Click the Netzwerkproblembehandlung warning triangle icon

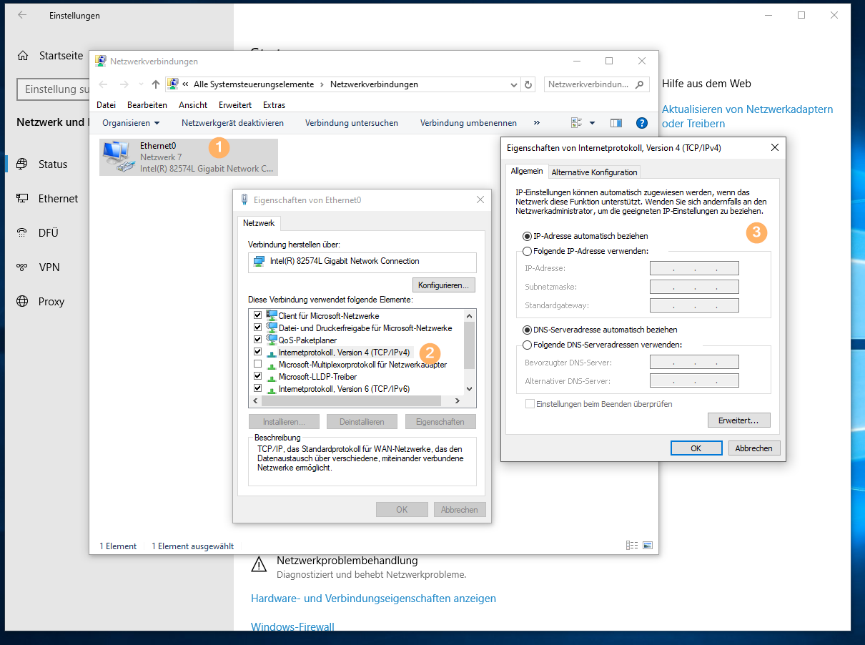pyautogui.click(x=259, y=566)
